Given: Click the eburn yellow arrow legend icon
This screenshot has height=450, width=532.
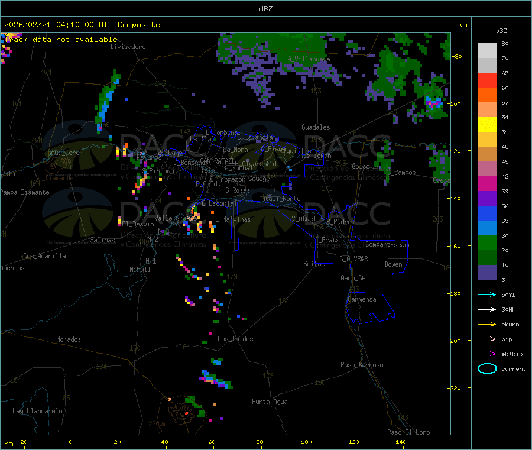Looking at the screenshot, I should pos(487,324).
